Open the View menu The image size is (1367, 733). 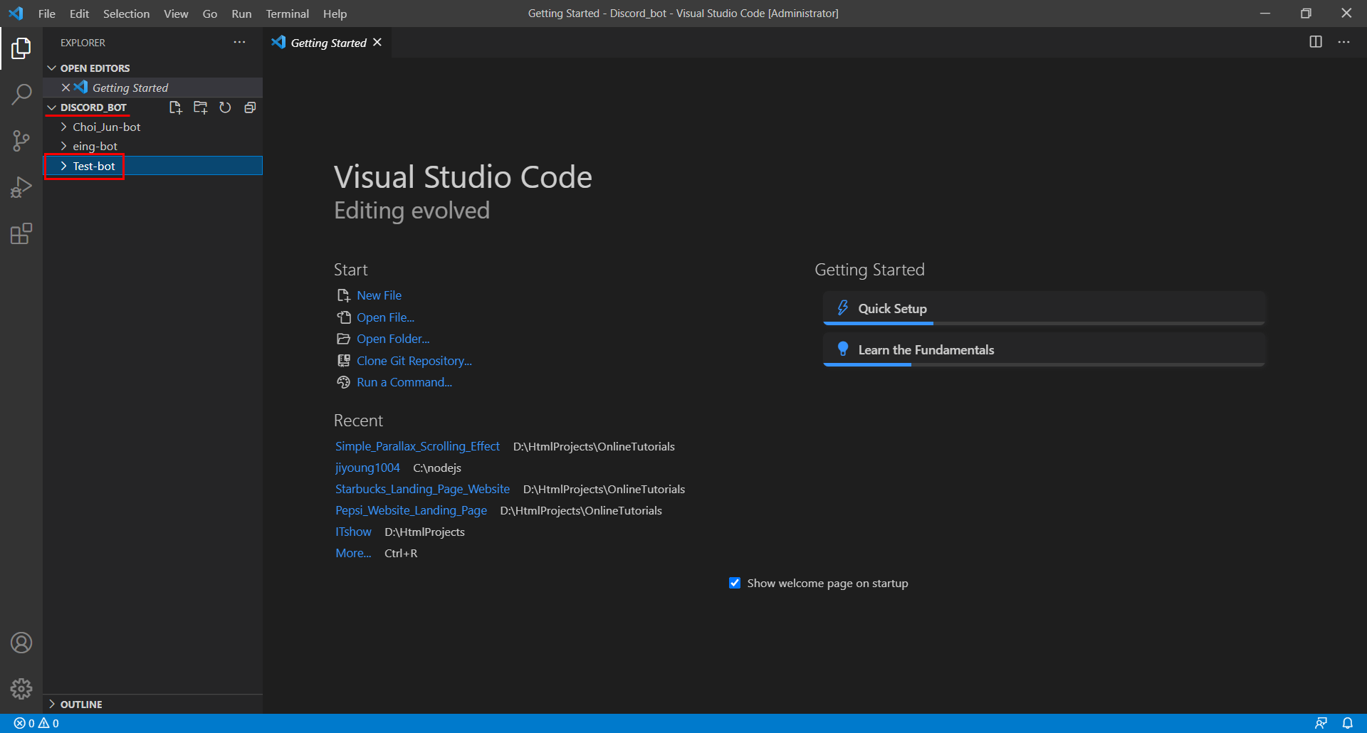point(176,14)
